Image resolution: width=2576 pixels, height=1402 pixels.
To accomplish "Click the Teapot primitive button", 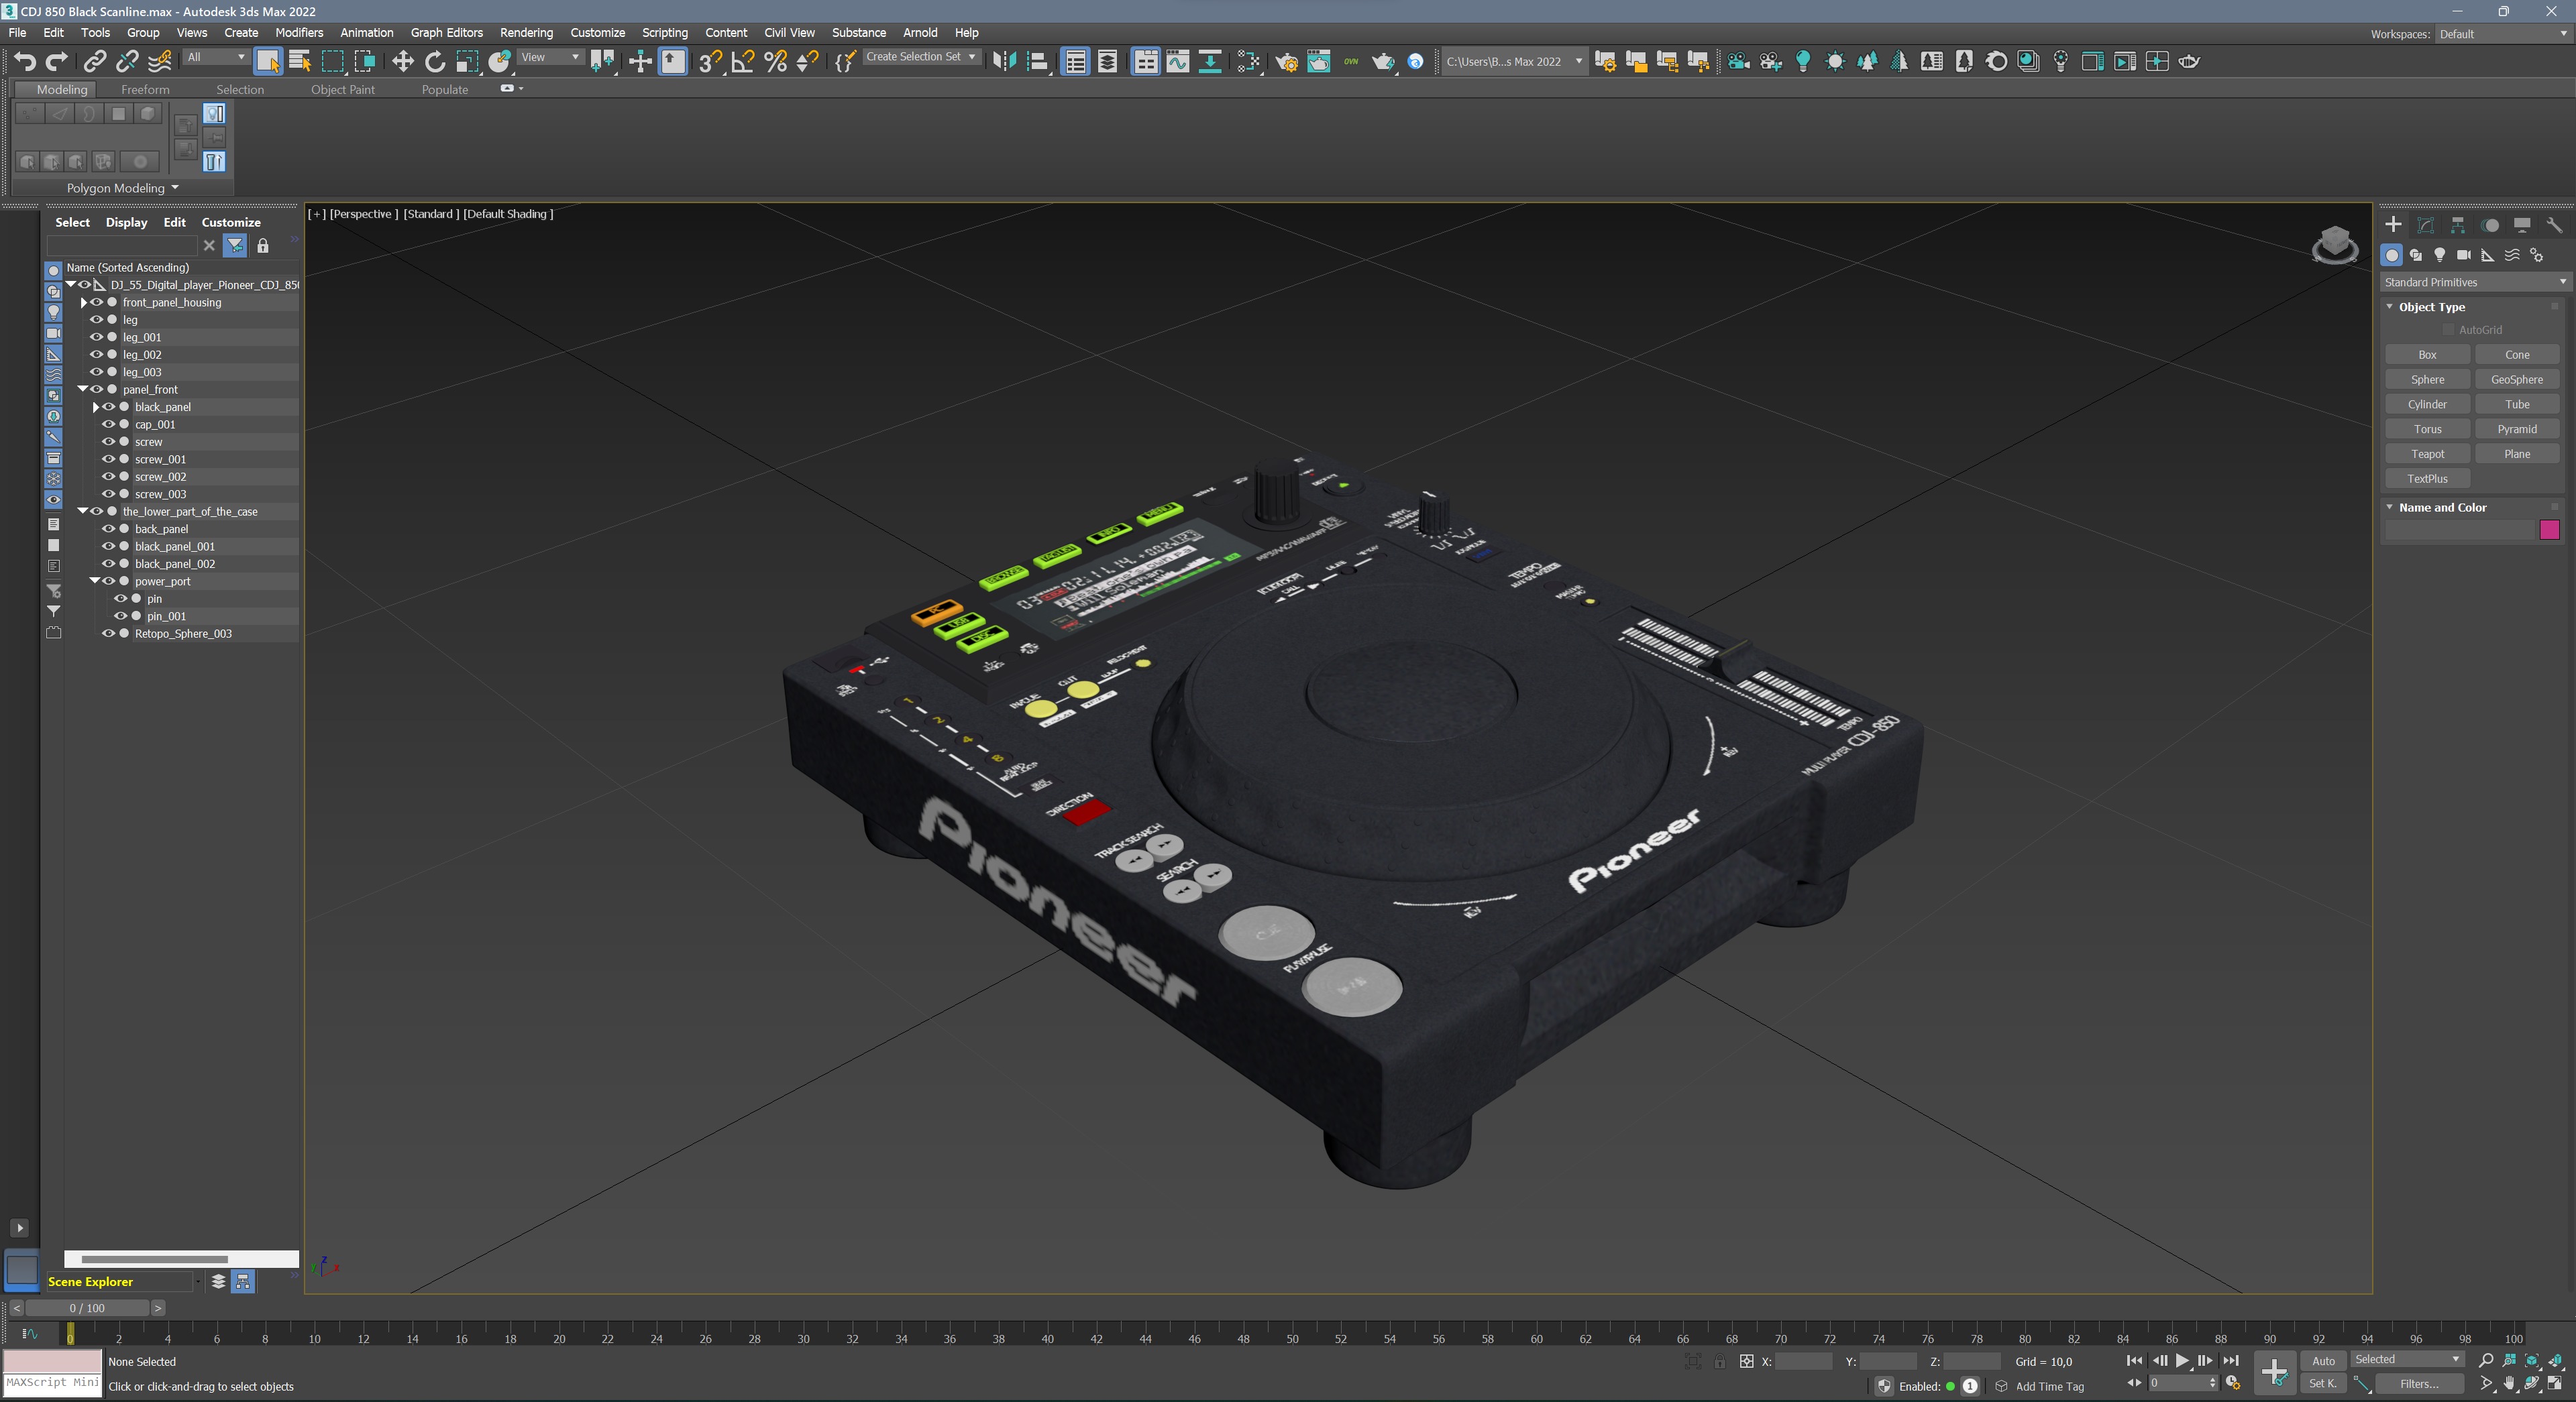I will (2427, 454).
